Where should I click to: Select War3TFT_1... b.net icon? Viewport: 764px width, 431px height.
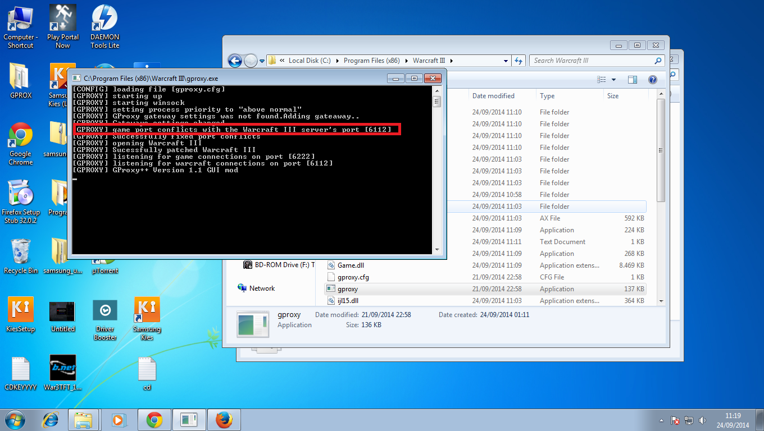[62, 373]
